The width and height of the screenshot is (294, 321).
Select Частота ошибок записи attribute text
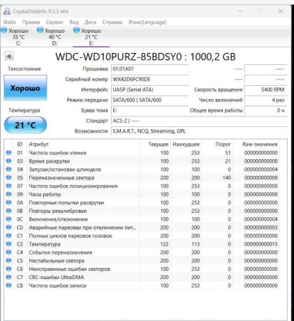click(57, 285)
